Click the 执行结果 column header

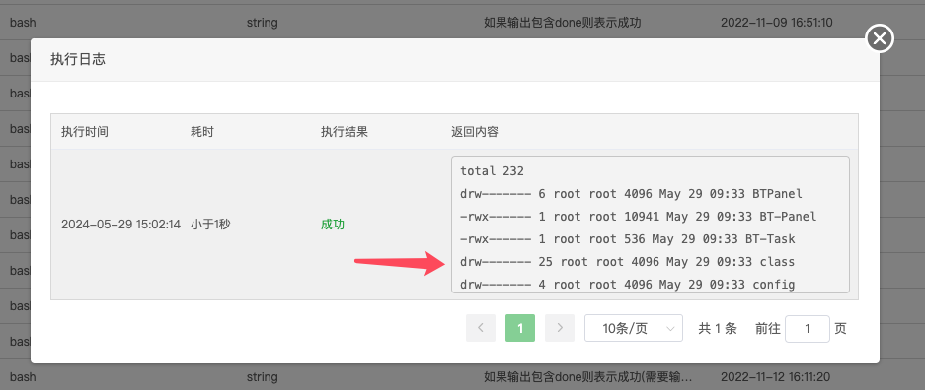point(345,131)
